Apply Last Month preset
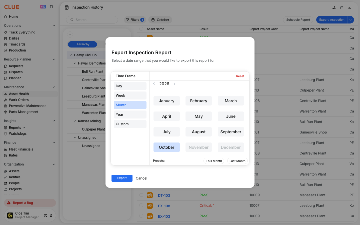Viewport: 360px width, 225px height. pyautogui.click(x=237, y=161)
